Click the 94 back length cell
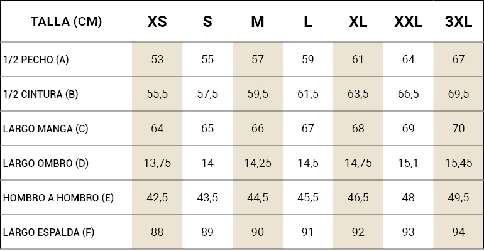 tap(458, 232)
